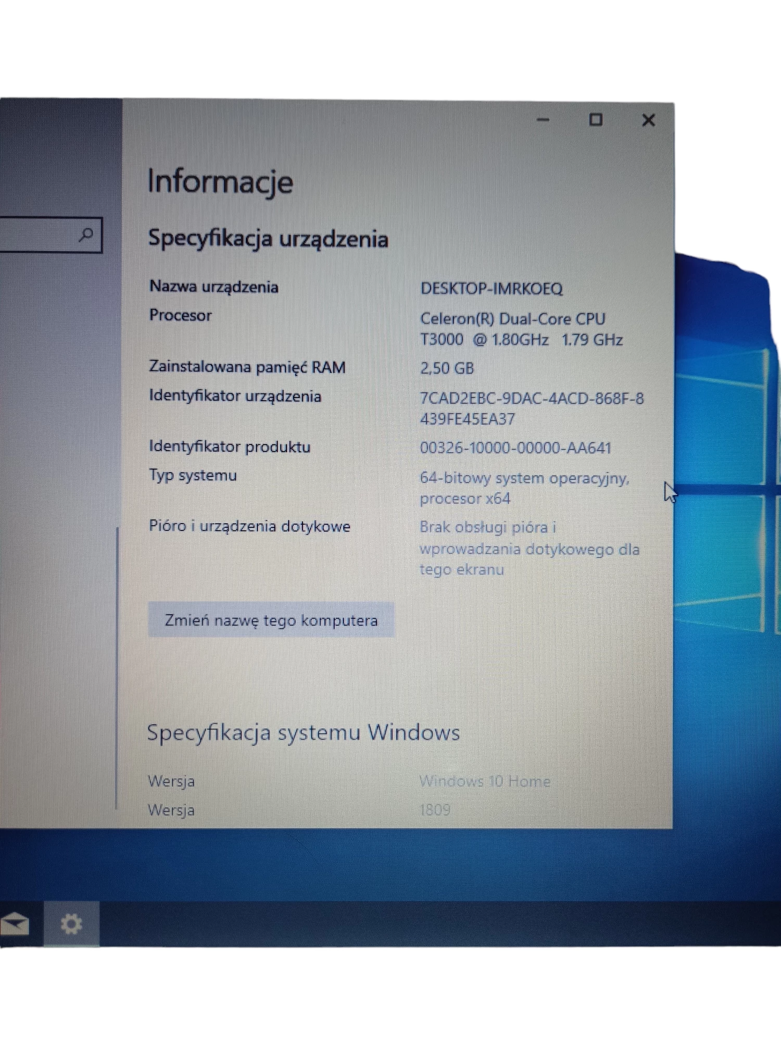Click the Wersja label beside Windows 10 Home
This screenshot has width=781, height=1042.
(171, 781)
